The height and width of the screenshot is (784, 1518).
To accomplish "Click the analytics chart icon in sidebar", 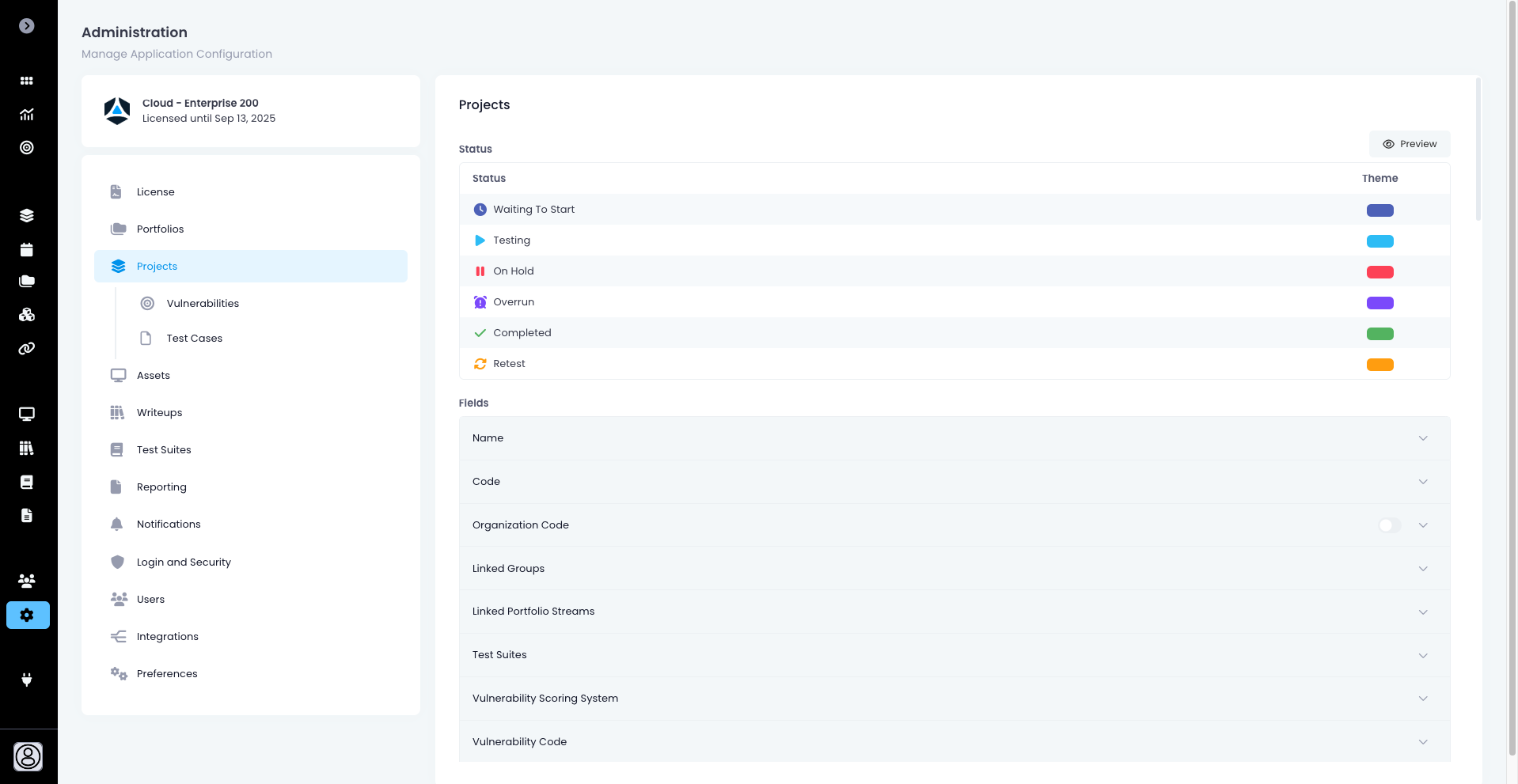I will (x=27, y=115).
